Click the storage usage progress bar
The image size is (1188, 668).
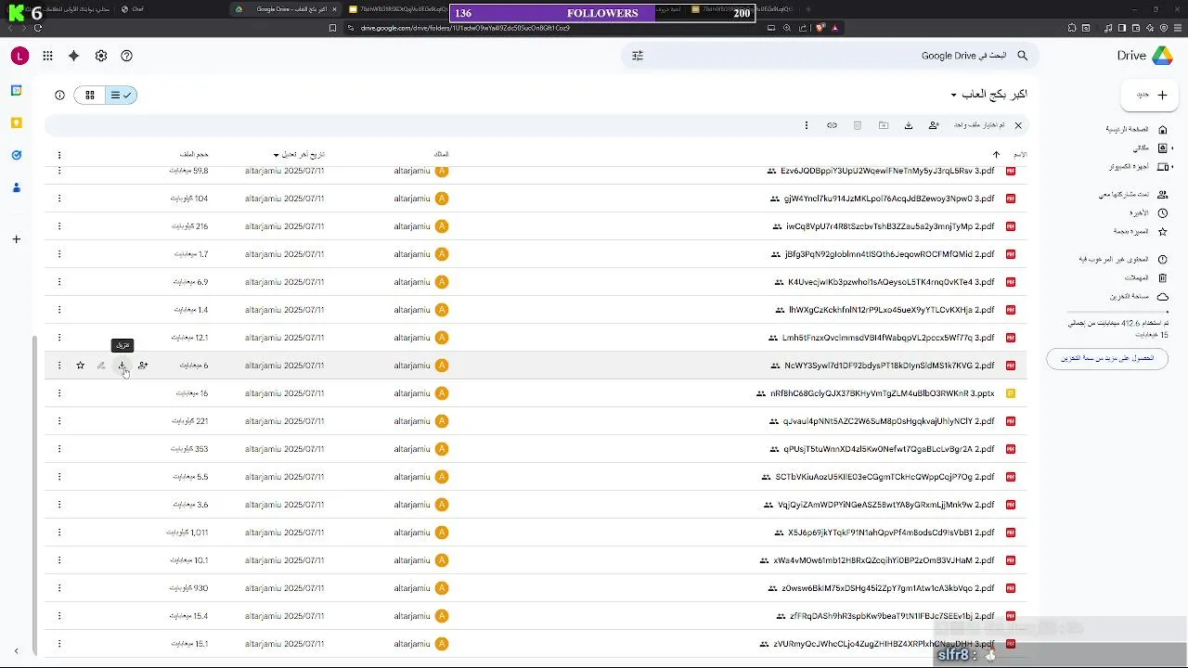pyautogui.click(x=1117, y=312)
